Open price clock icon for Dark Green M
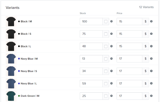The height and width of the screenshot is (102, 160). 151,96
